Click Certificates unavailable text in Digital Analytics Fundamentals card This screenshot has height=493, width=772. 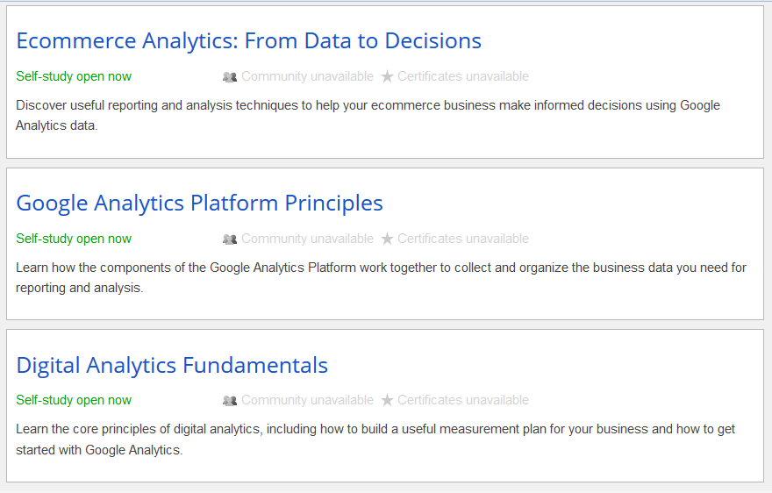click(463, 400)
